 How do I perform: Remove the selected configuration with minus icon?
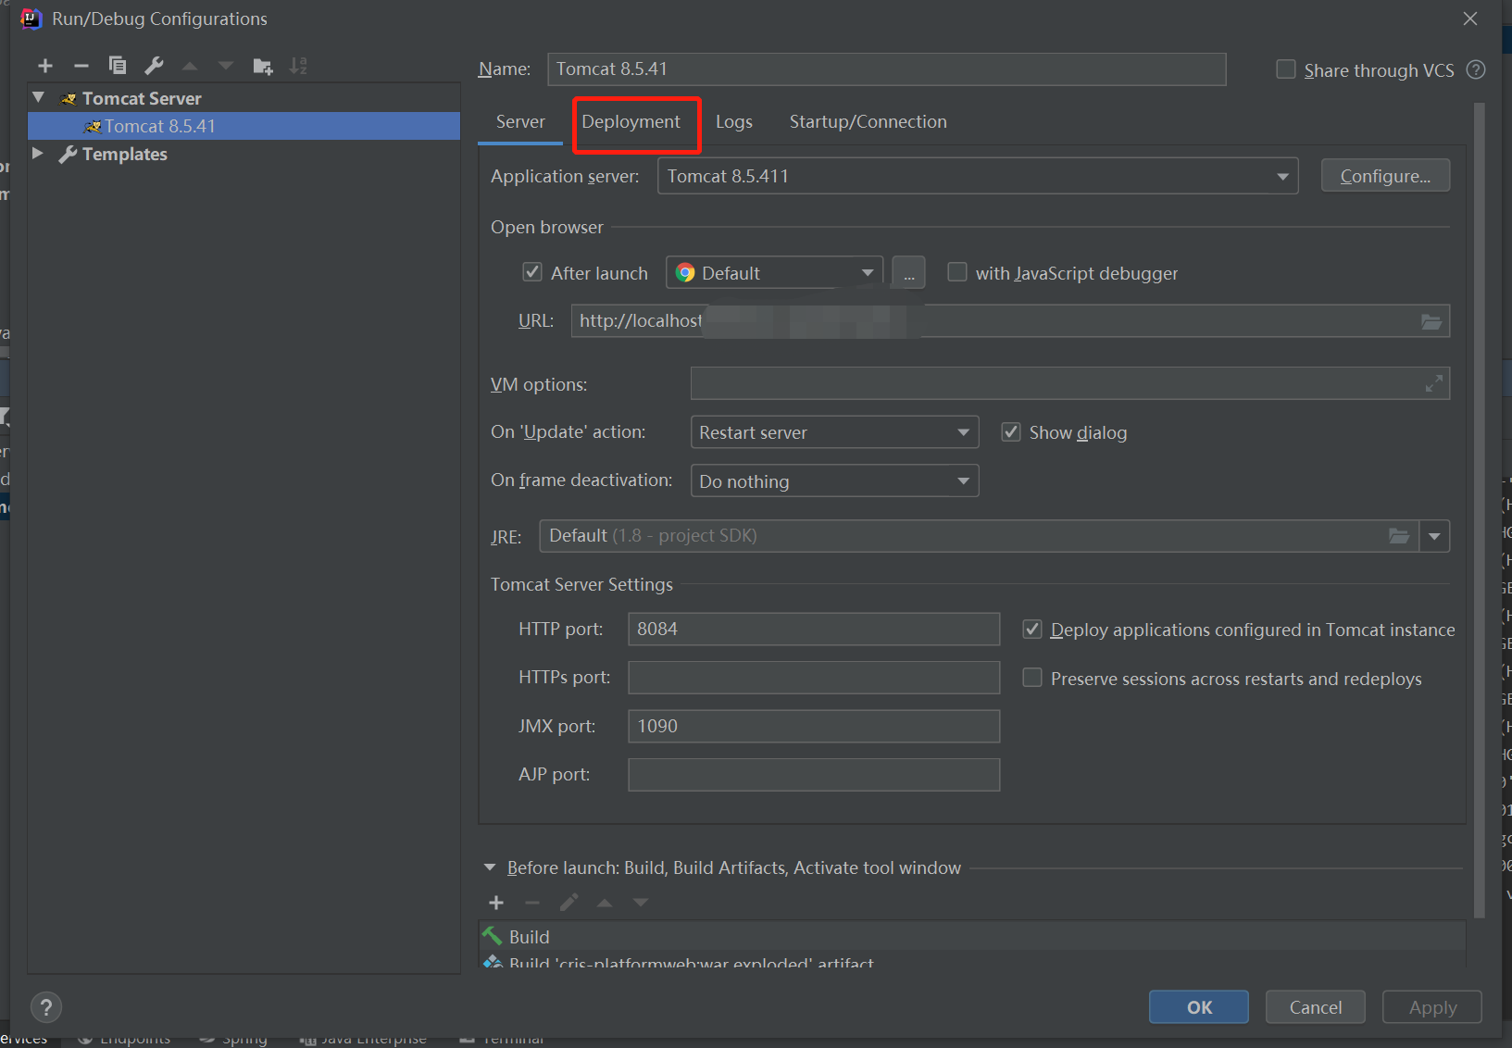[x=81, y=66]
